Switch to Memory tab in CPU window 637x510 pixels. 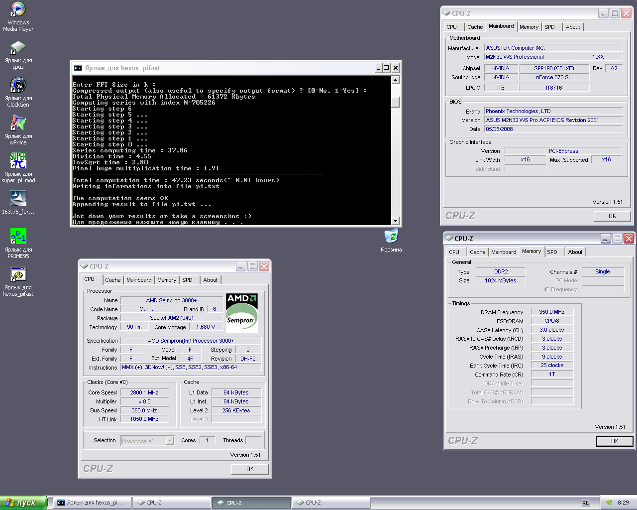tap(167, 280)
